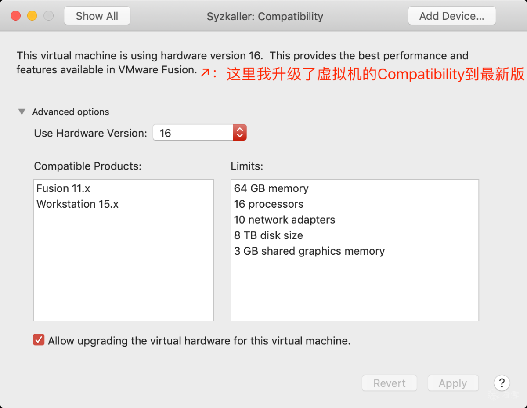Select the 3 GB shared graphics memory entry
527x408 pixels.
(309, 251)
